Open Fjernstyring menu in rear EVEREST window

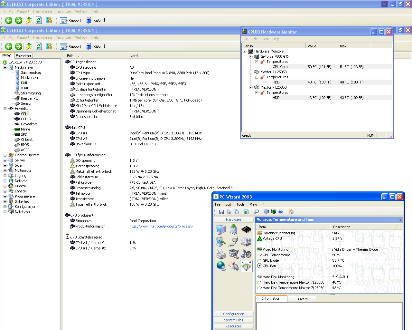point(42,11)
